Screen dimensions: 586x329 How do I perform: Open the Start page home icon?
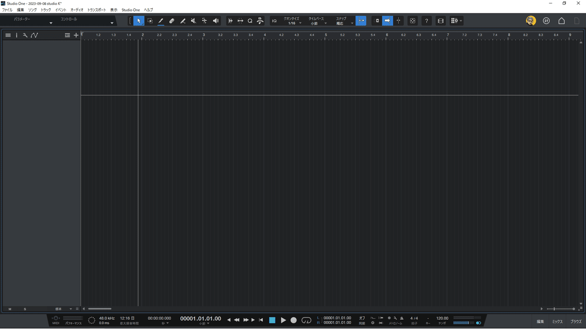(562, 21)
